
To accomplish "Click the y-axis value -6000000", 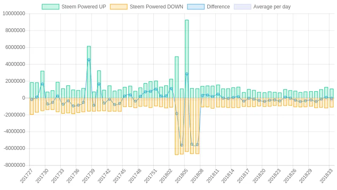I will pos(14,148).
